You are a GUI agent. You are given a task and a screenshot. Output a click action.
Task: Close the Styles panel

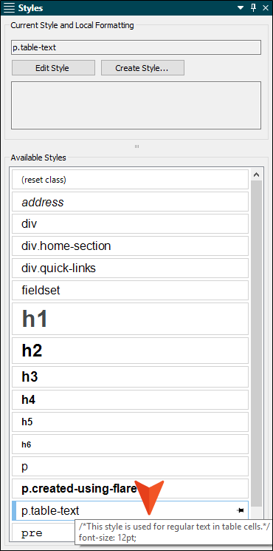click(x=266, y=7)
